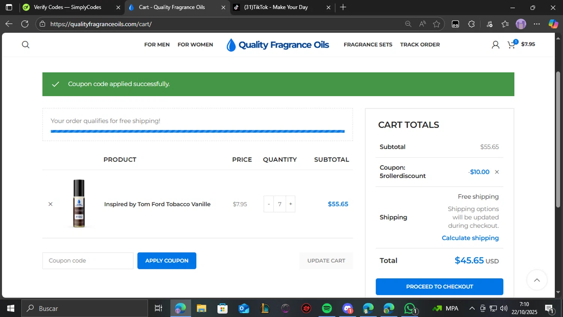This screenshot has height=317, width=563.
Task: Click the product bottle thumbnail
Action: point(79,204)
